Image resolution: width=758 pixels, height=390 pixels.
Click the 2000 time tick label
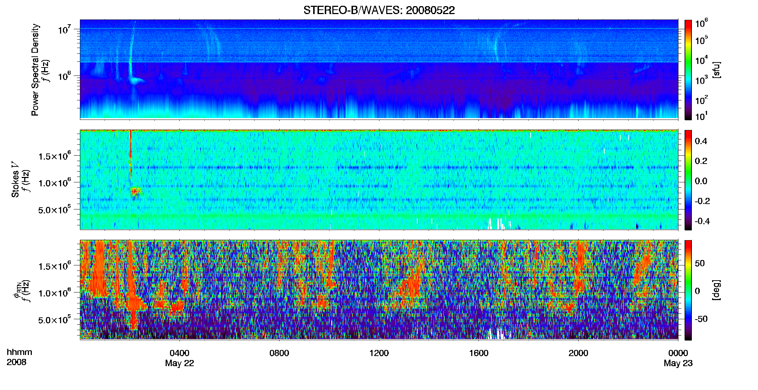pyautogui.click(x=578, y=353)
